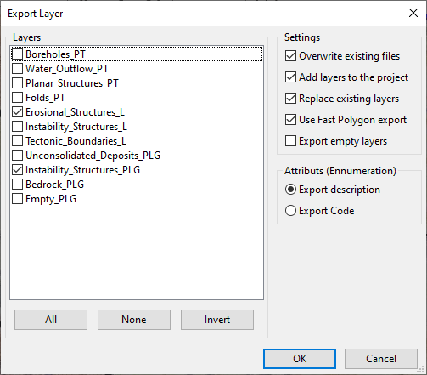Check the Unconsolidated_Deposits_PLG layer checkbox
This screenshot has width=427, height=375.
click(17, 156)
